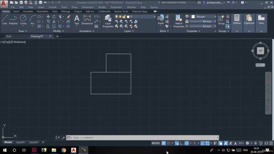
Task: Click the Offset tool
Action: [x=68, y=26]
